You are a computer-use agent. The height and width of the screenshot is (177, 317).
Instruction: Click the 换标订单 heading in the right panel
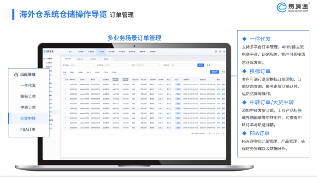click(260, 71)
